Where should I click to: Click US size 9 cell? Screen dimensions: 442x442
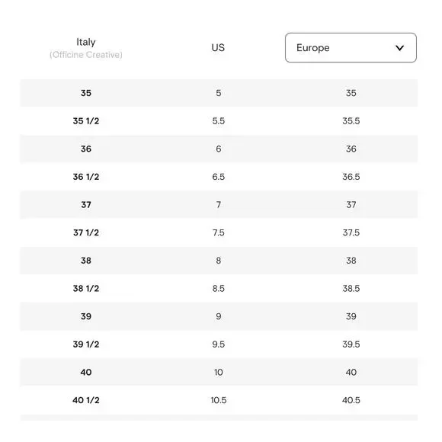[219, 316]
